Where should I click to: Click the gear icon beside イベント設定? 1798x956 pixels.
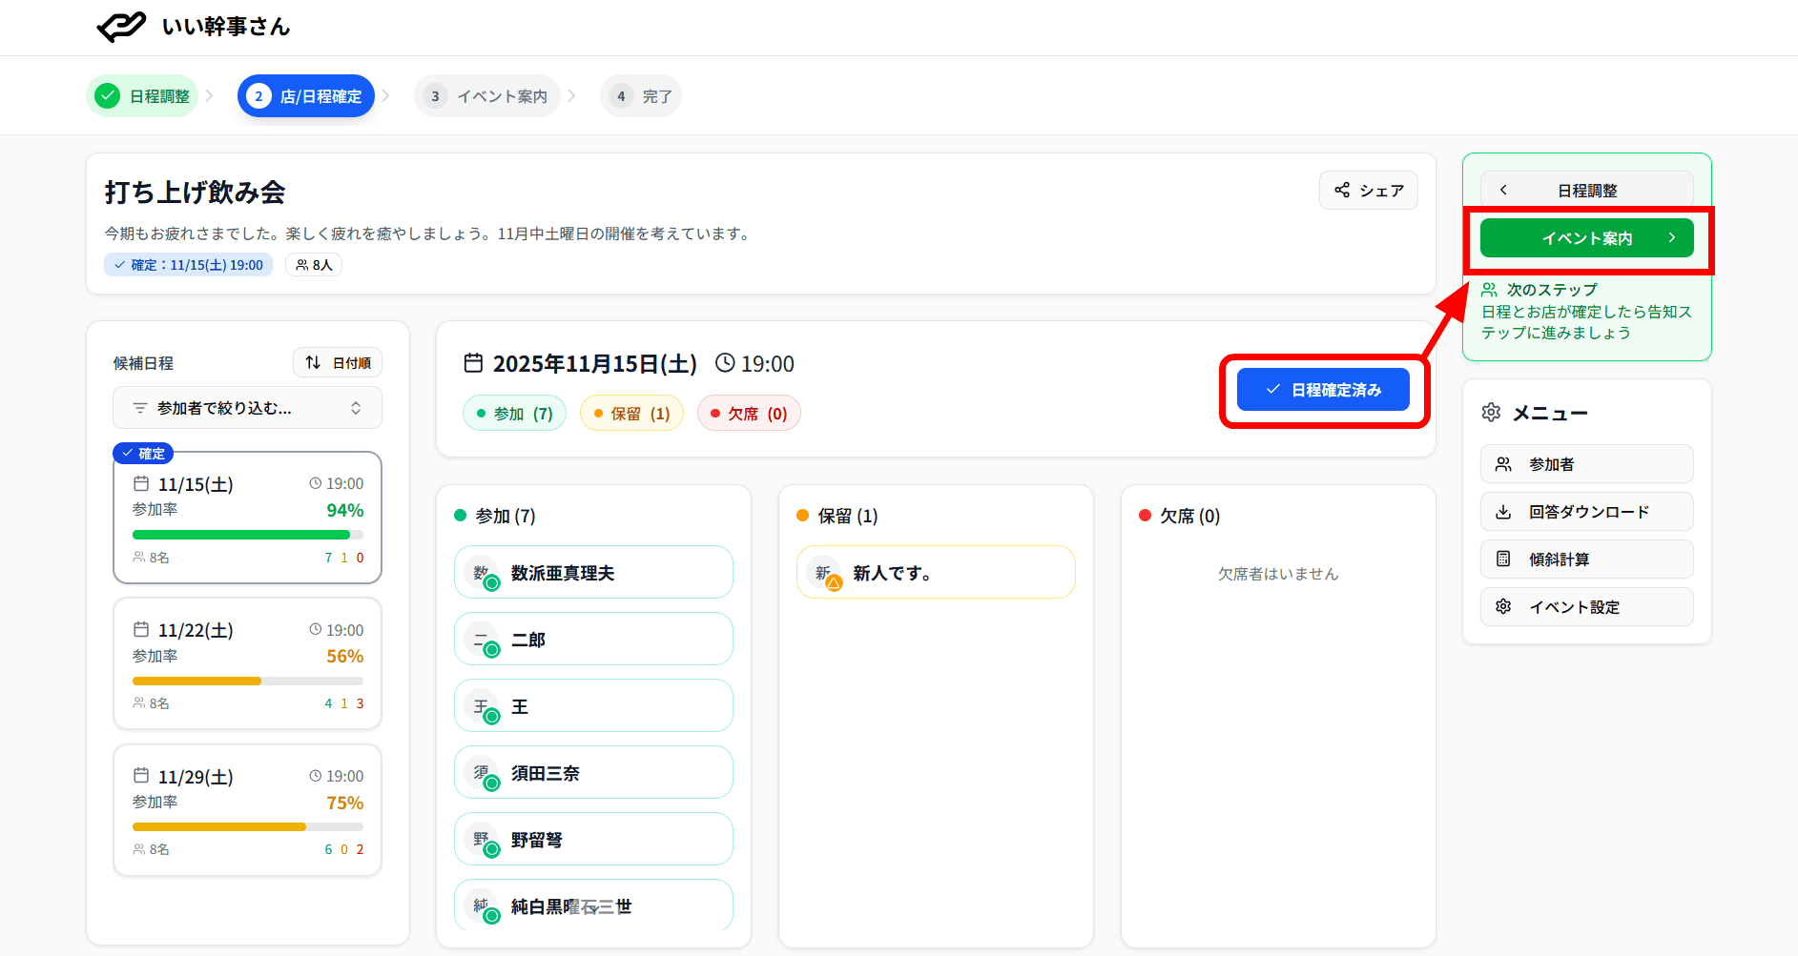point(1503,607)
